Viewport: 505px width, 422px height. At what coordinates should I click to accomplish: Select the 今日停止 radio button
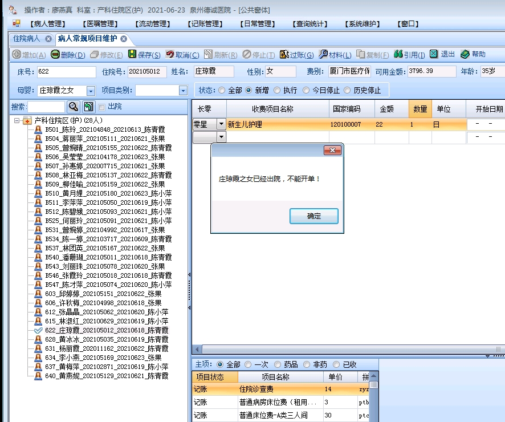[306, 90]
